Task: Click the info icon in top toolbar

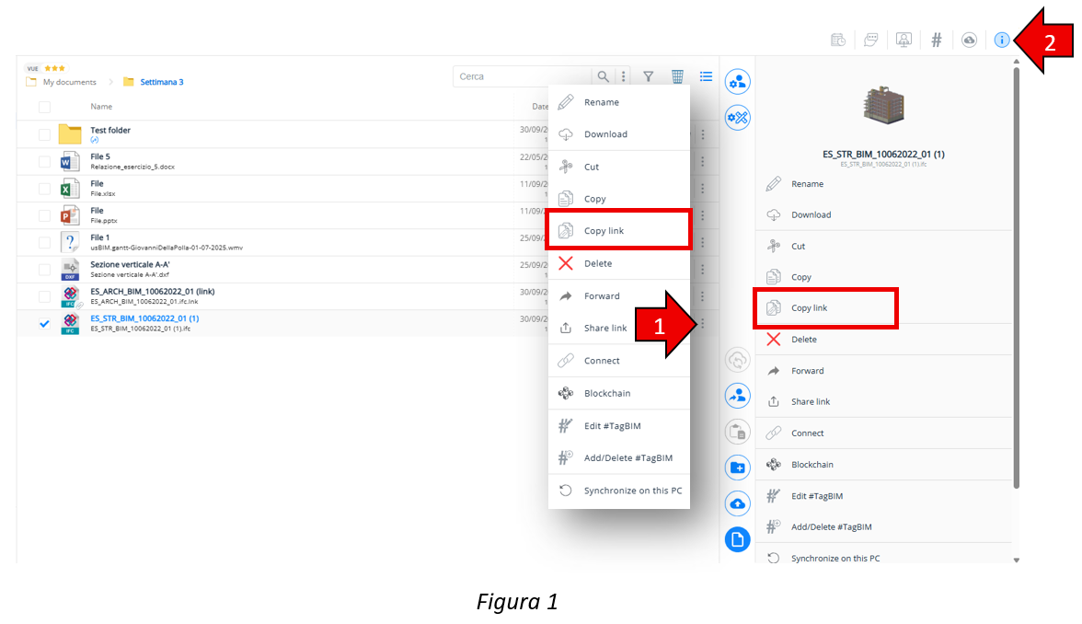Action: tap(1002, 40)
